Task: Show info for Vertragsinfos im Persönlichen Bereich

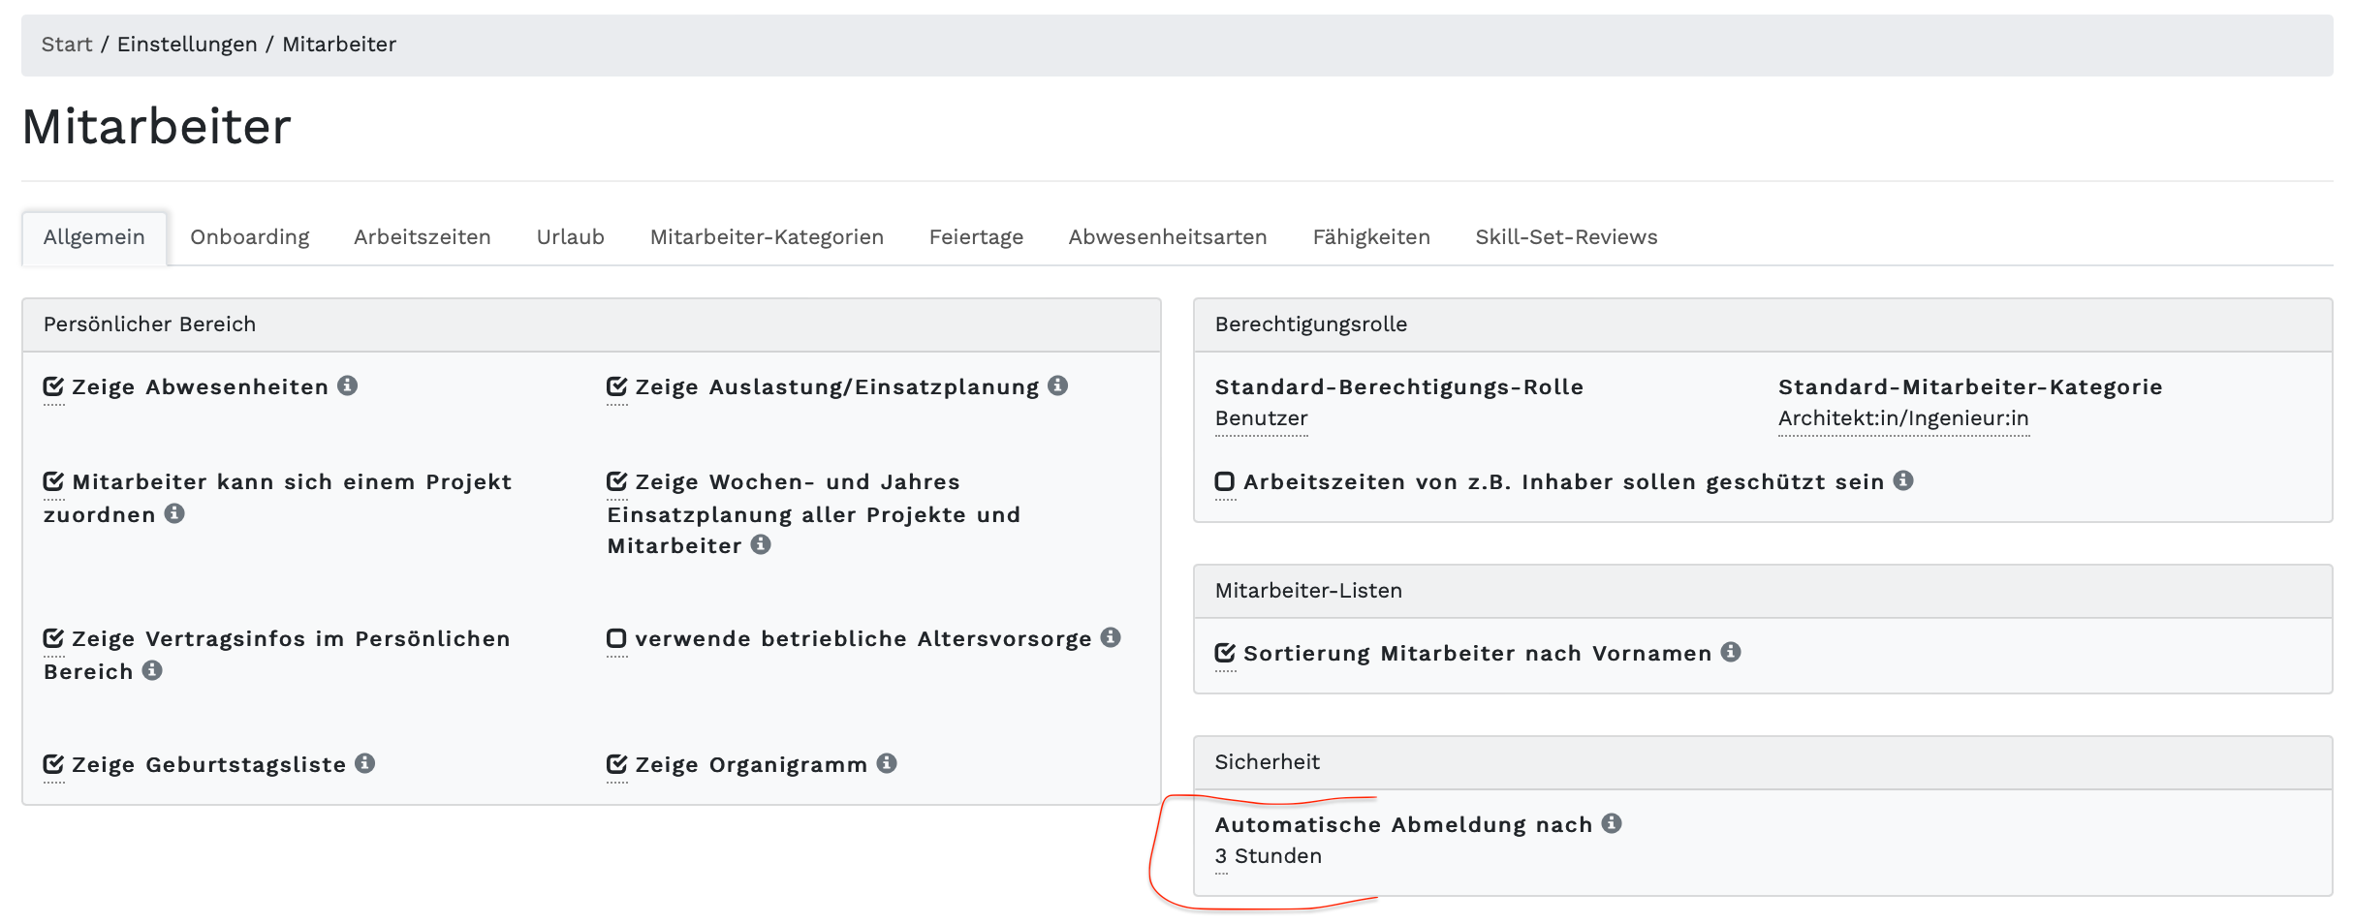Action: [152, 670]
